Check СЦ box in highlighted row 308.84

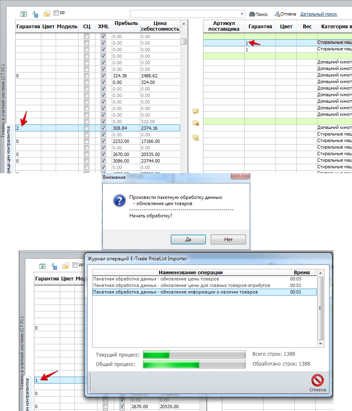86,128
